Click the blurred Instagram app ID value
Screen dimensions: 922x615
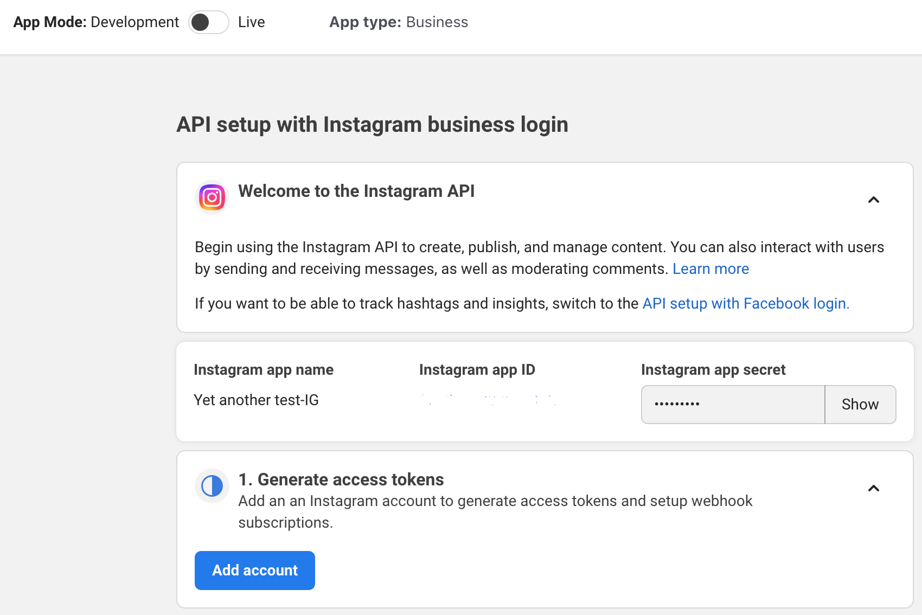pyautogui.click(x=488, y=401)
